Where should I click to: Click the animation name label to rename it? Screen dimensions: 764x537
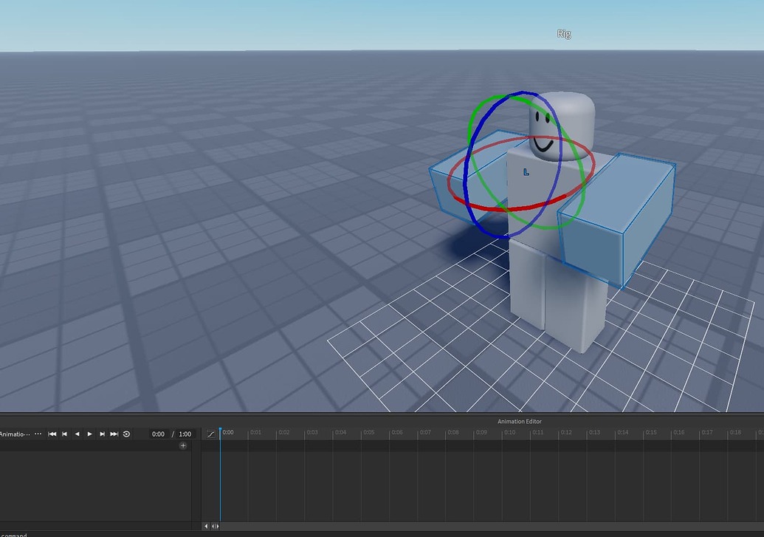[x=13, y=434]
